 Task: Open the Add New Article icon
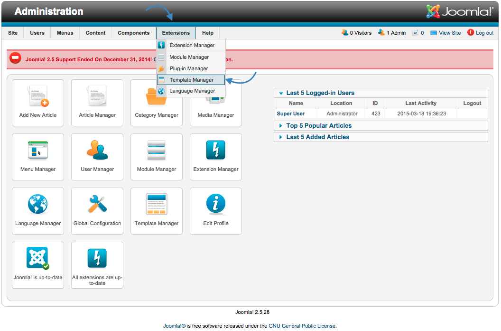click(37, 103)
